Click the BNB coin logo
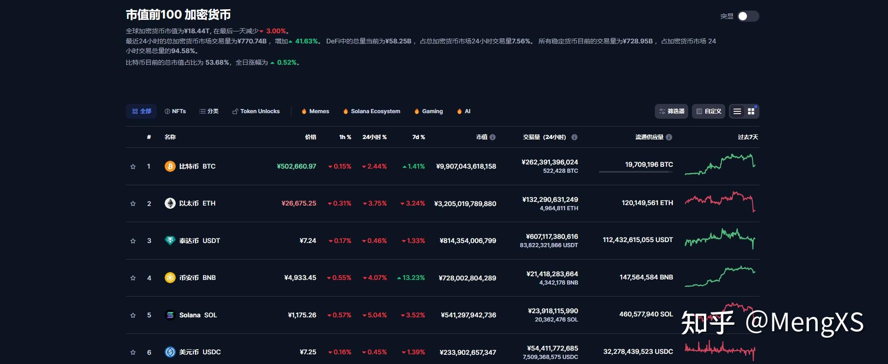The width and height of the screenshot is (888, 364). click(170, 278)
